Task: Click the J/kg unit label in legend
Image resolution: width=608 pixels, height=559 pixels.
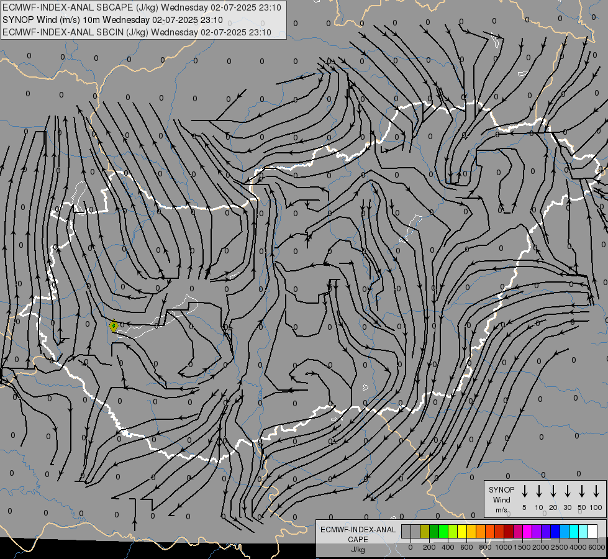Action: coord(358,550)
